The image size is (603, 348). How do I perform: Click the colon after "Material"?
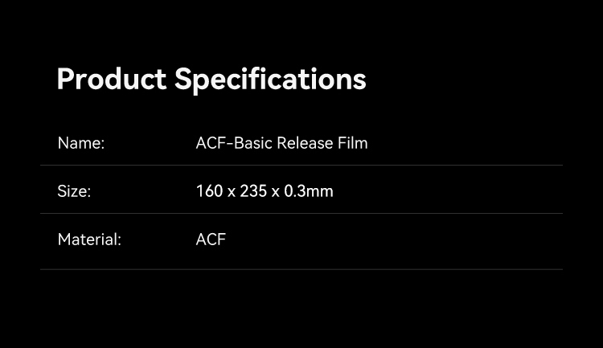(119, 240)
